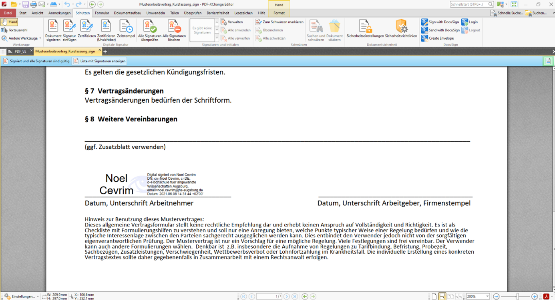
Task: Open the Formular ribbon tab
Action: pos(102,13)
